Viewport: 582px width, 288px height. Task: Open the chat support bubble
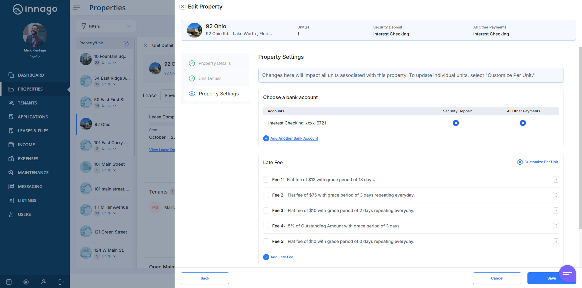coord(567,273)
